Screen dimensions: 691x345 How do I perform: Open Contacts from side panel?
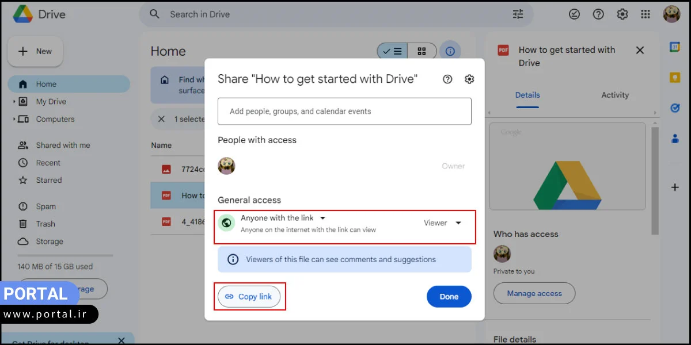coord(675,138)
